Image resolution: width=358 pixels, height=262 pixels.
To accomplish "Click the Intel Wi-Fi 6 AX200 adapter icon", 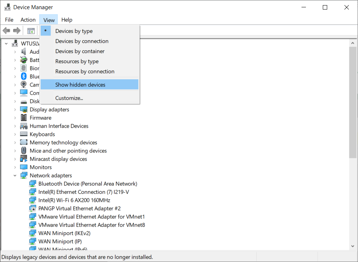I will pyautogui.click(x=33, y=200).
